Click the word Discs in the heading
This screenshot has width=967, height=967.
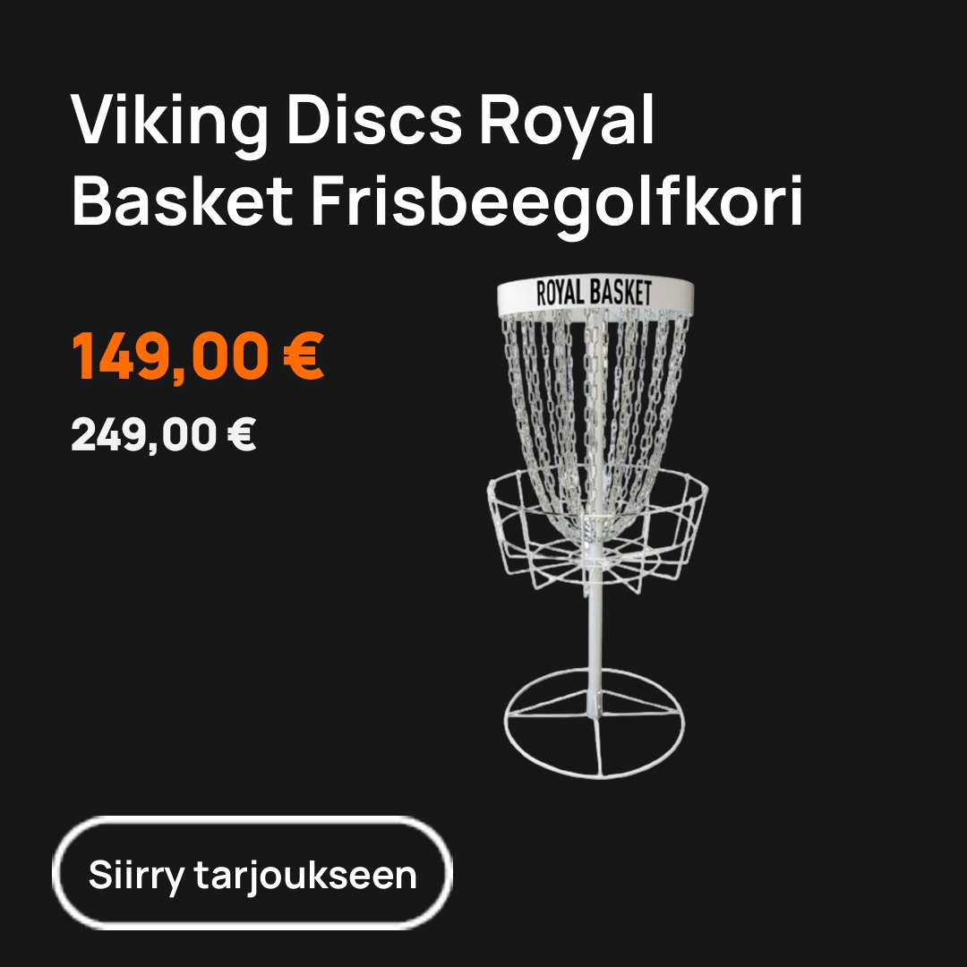374,118
